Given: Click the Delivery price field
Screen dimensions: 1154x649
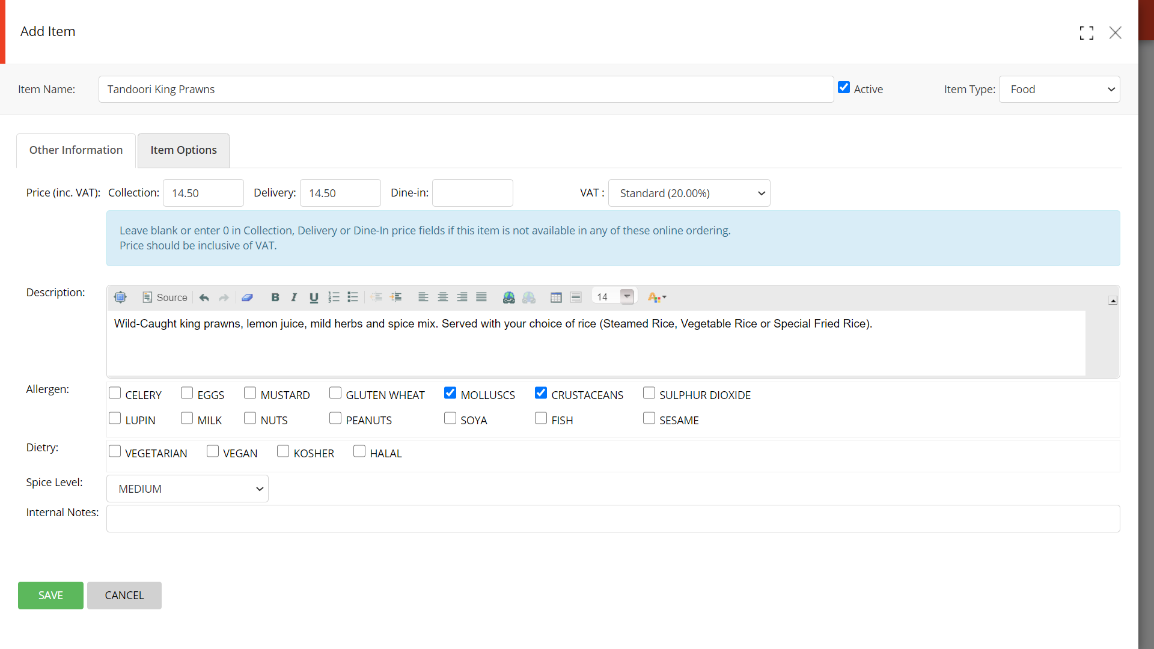Looking at the screenshot, I should (x=340, y=193).
